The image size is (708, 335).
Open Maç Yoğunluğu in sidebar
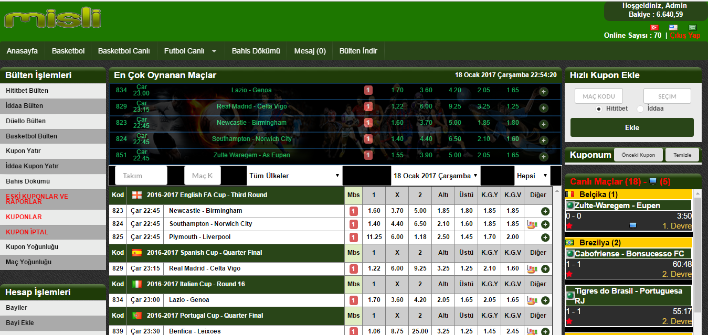tap(53, 262)
